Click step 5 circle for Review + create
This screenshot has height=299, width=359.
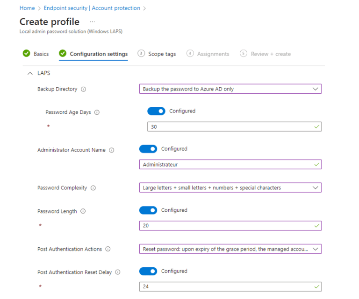pos(244,54)
